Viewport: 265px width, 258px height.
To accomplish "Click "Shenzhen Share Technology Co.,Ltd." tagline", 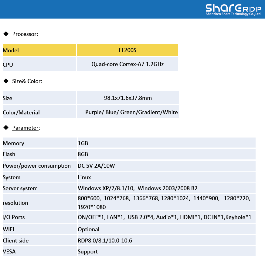I will [x=233, y=14].
